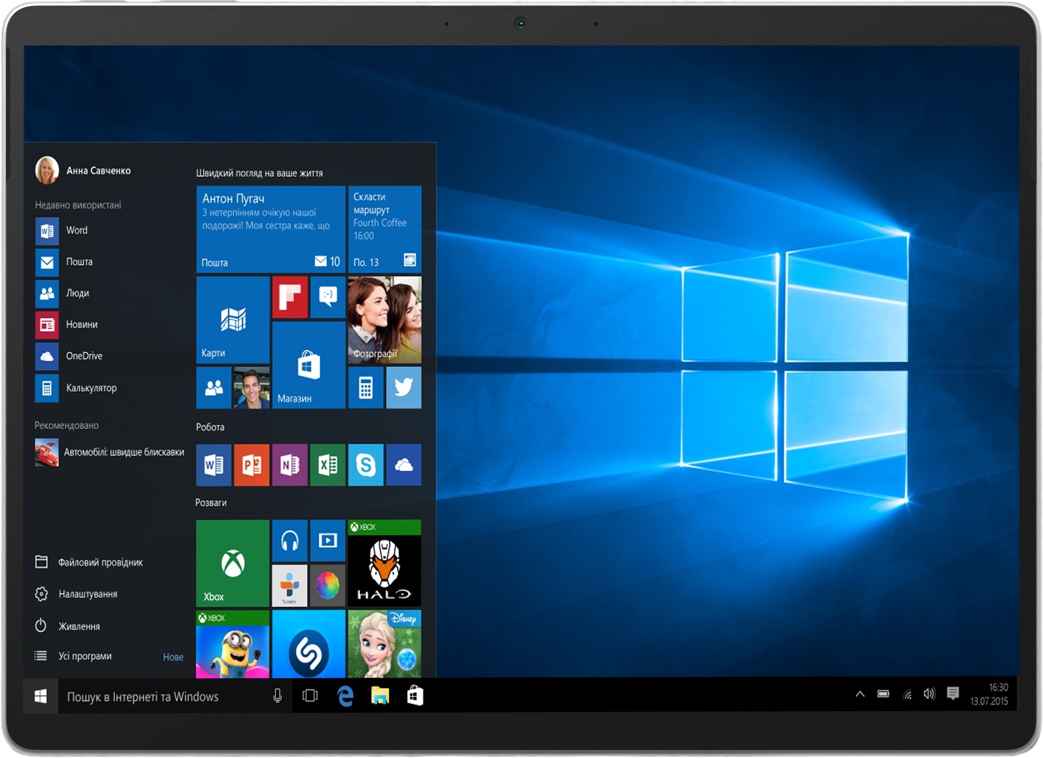Viewport: 1043px width, 758px height.
Task: Open the Word tile in Робота group
Action: [214, 465]
